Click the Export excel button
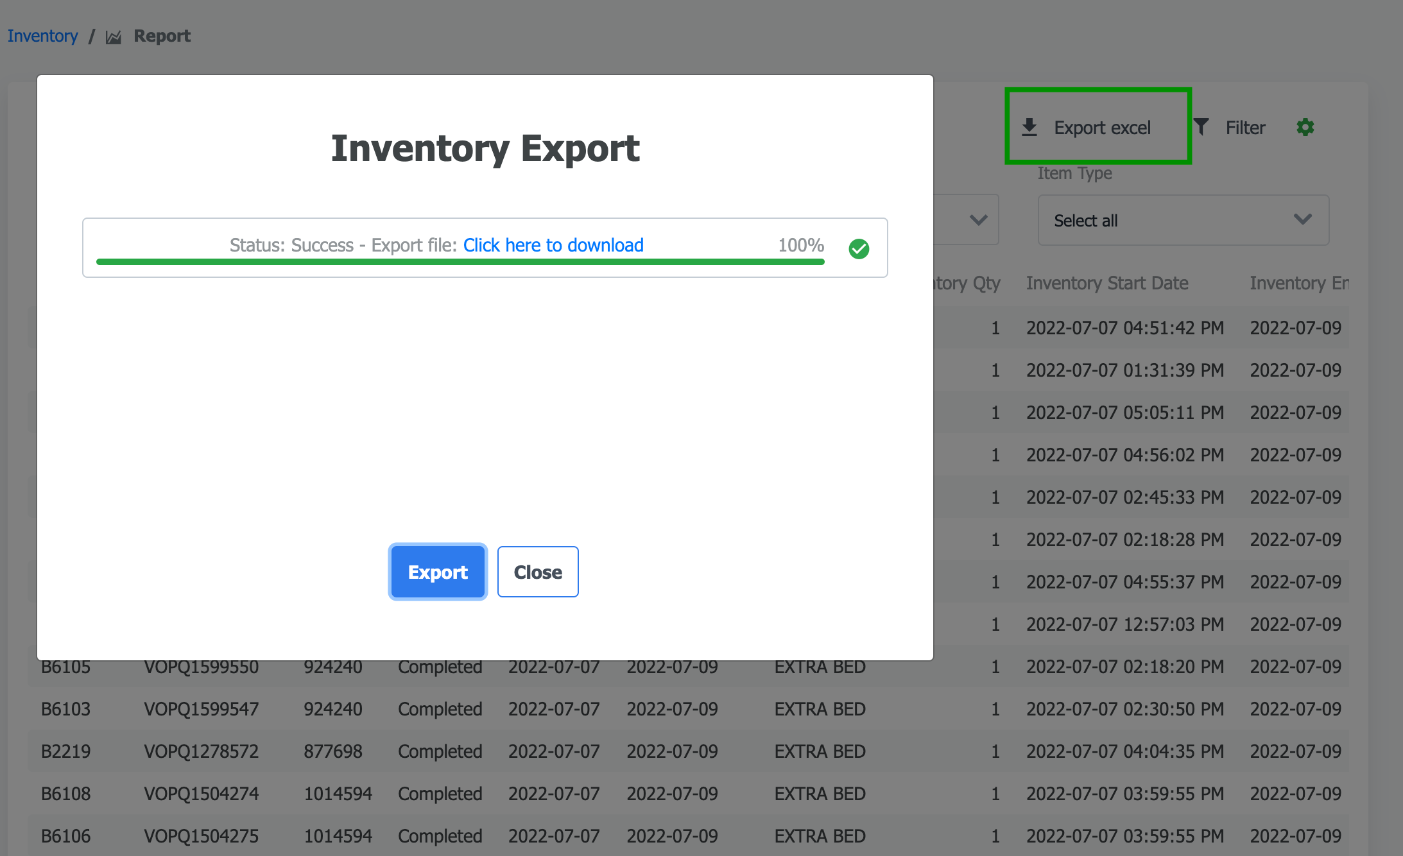The width and height of the screenshot is (1403, 856). tap(1101, 127)
